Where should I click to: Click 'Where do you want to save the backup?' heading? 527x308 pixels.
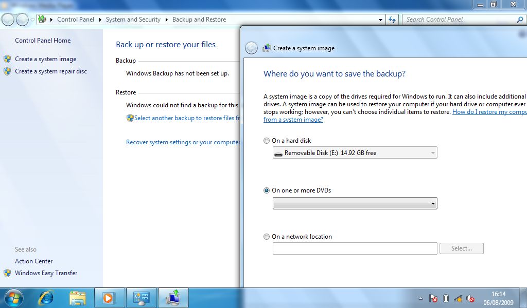click(335, 74)
